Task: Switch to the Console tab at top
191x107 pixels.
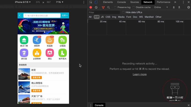Action: click(121, 2)
